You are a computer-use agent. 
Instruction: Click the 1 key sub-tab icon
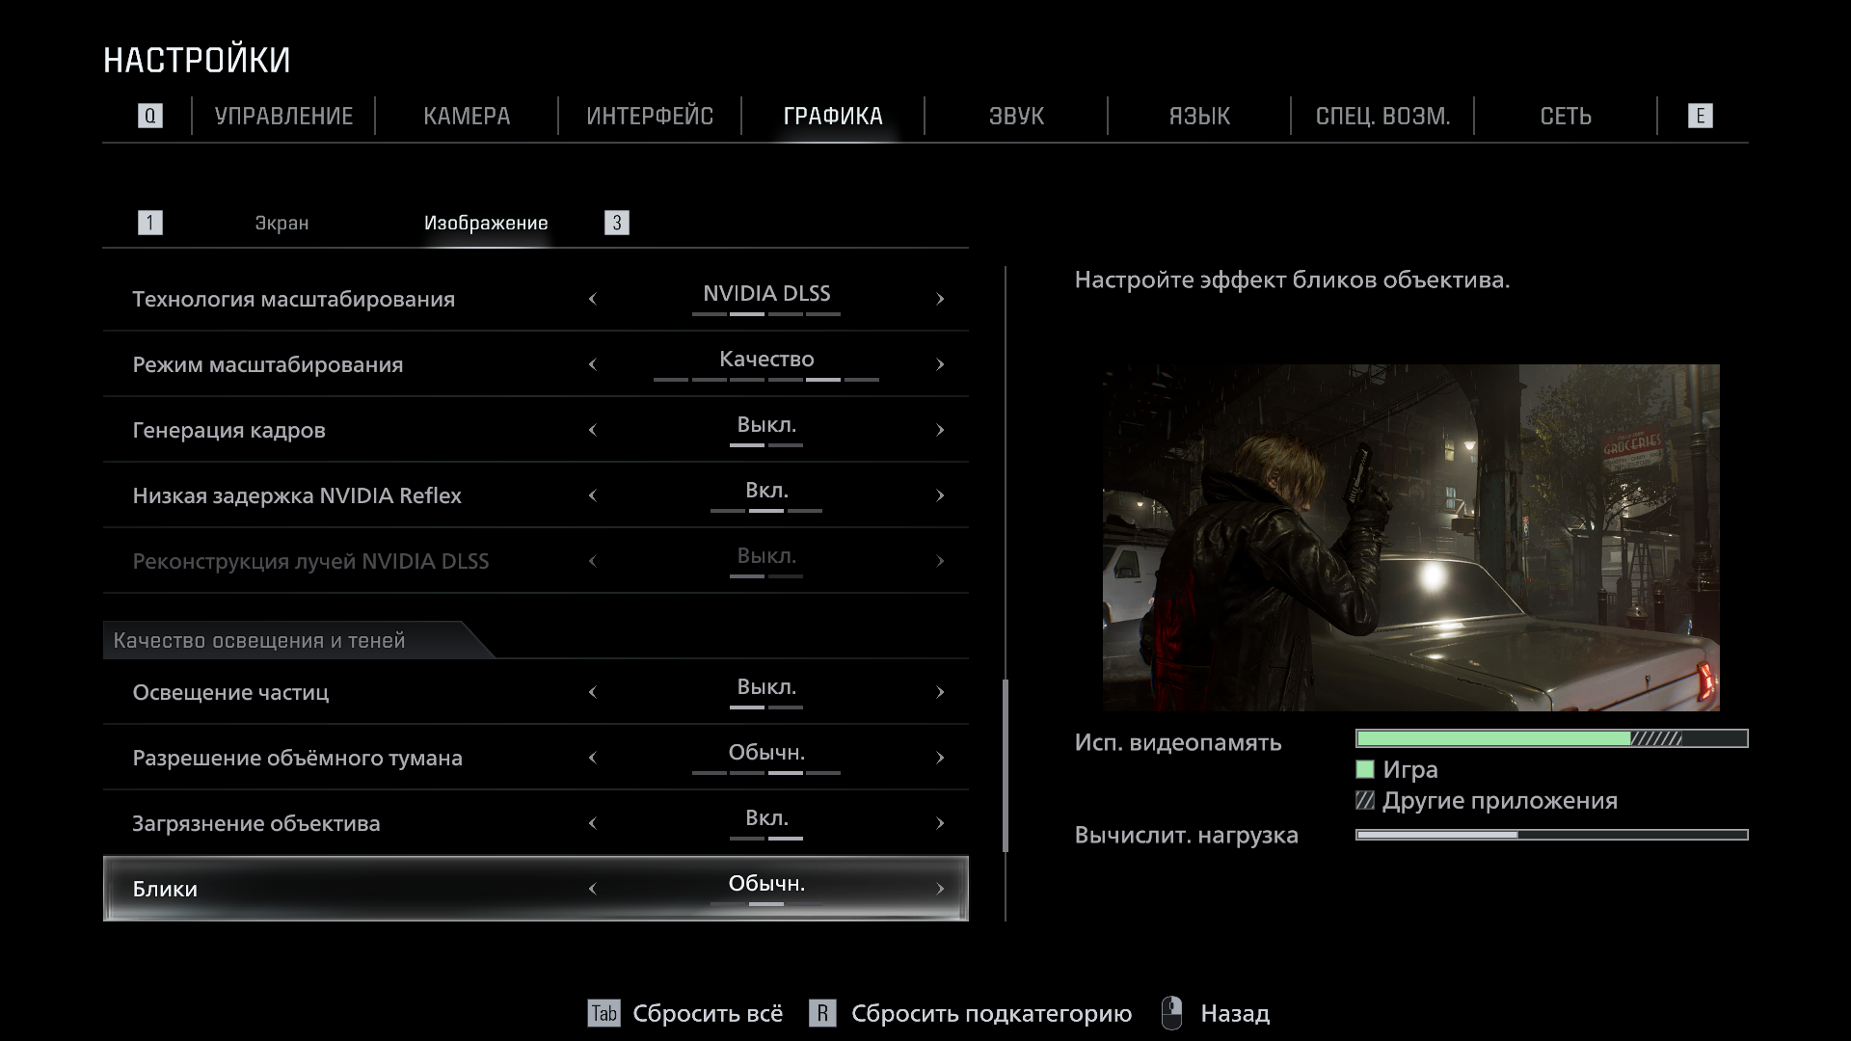click(149, 223)
